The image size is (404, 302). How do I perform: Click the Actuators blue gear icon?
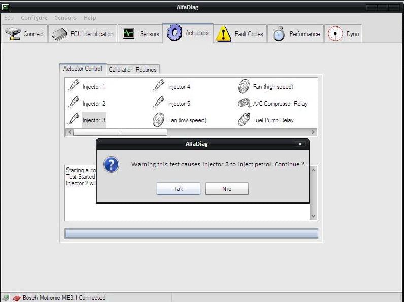tap(175, 32)
